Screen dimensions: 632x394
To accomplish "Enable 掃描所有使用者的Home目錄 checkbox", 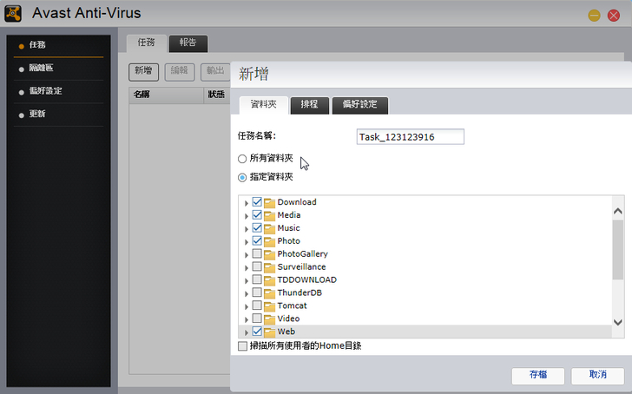I will pyautogui.click(x=242, y=346).
